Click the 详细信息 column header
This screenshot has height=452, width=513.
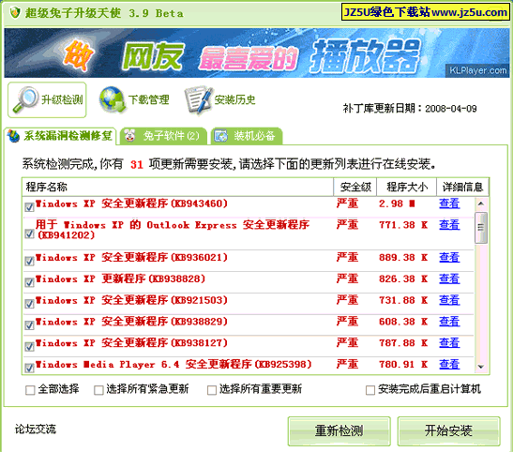pos(462,187)
